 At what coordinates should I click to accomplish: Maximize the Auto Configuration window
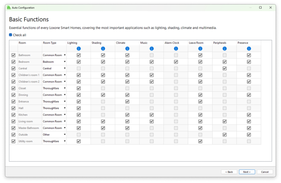(260, 8)
